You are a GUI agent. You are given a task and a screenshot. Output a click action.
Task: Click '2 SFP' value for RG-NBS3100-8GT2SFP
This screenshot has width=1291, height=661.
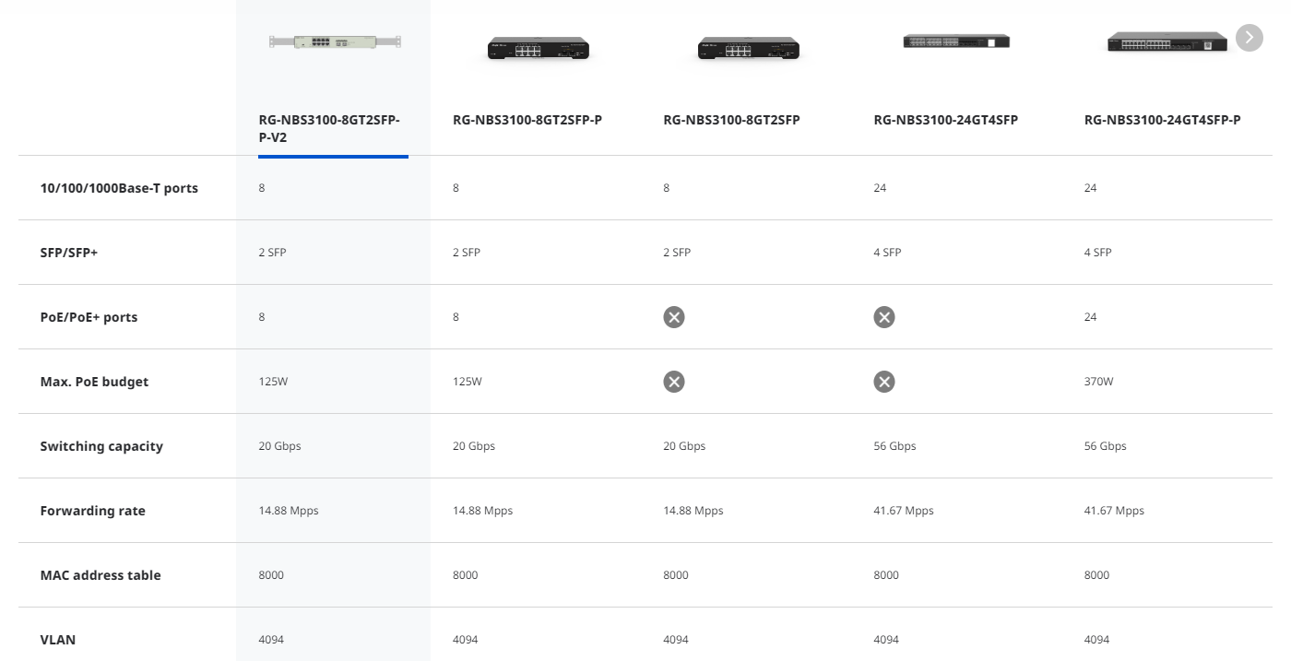tap(677, 253)
